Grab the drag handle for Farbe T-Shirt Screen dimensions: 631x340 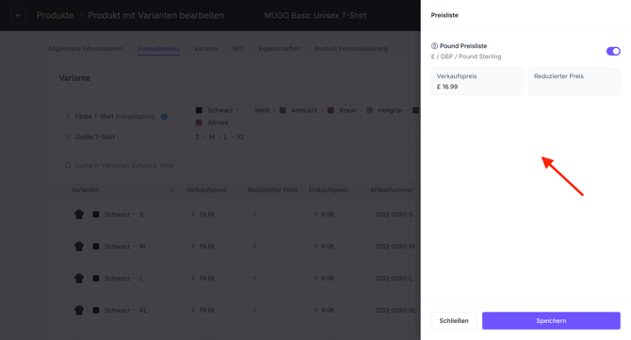[x=68, y=116]
